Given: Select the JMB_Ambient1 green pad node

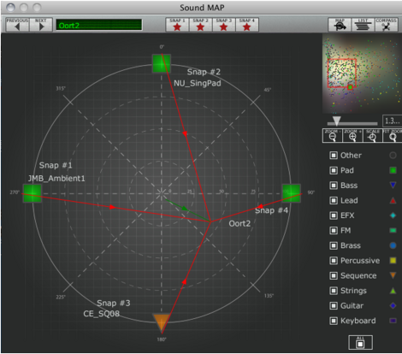Looking at the screenshot, I should [x=33, y=193].
